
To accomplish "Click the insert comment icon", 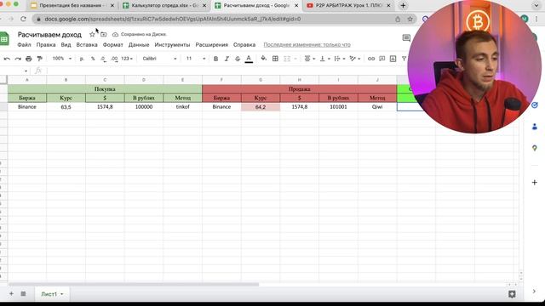I will pyautogui.click(x=382, y=59).
